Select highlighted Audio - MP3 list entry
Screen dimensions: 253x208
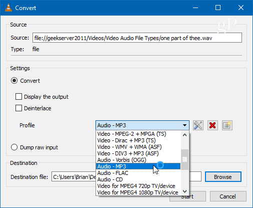[138, 166]
